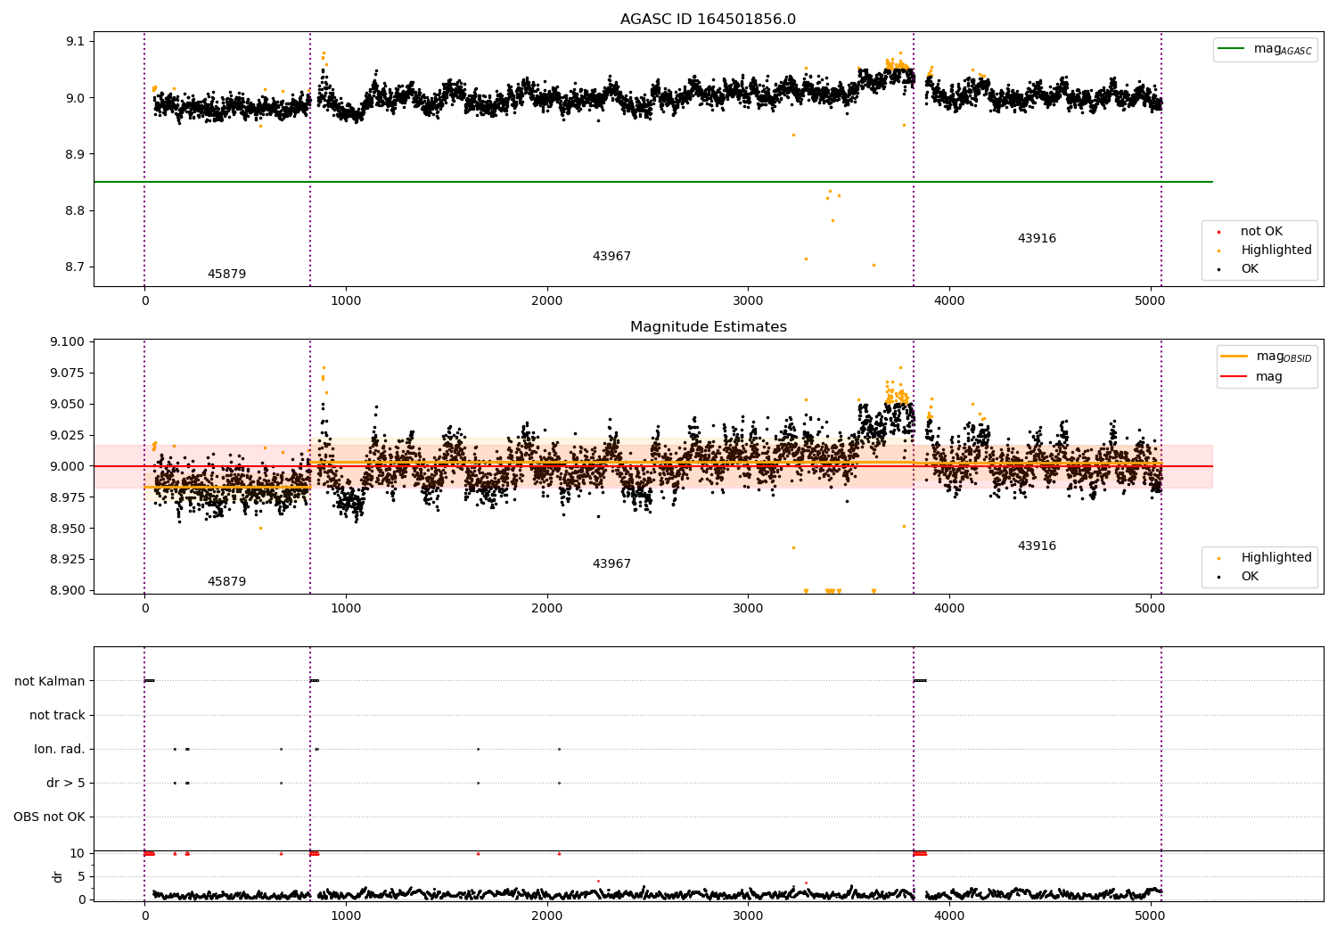Image resolution: width=1337 pixels, height=936 pixels.
Task: Click the '8.925' y-axis tick label
Action: click(x=68, y=560)
